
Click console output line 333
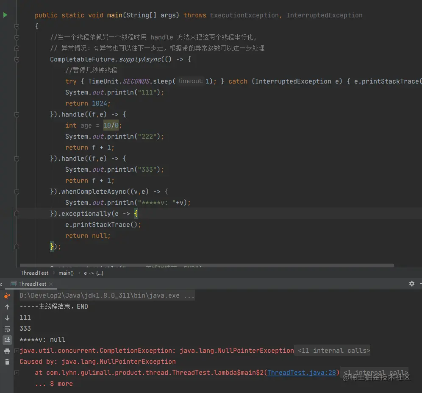point(25,329)
